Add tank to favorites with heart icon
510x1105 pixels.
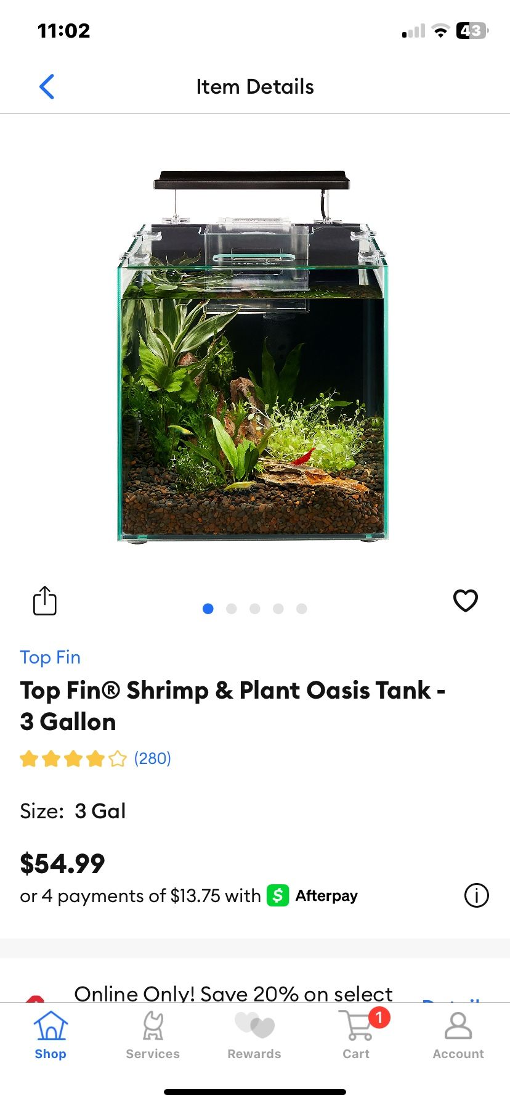pyautogui.click(x=465, y=601)
